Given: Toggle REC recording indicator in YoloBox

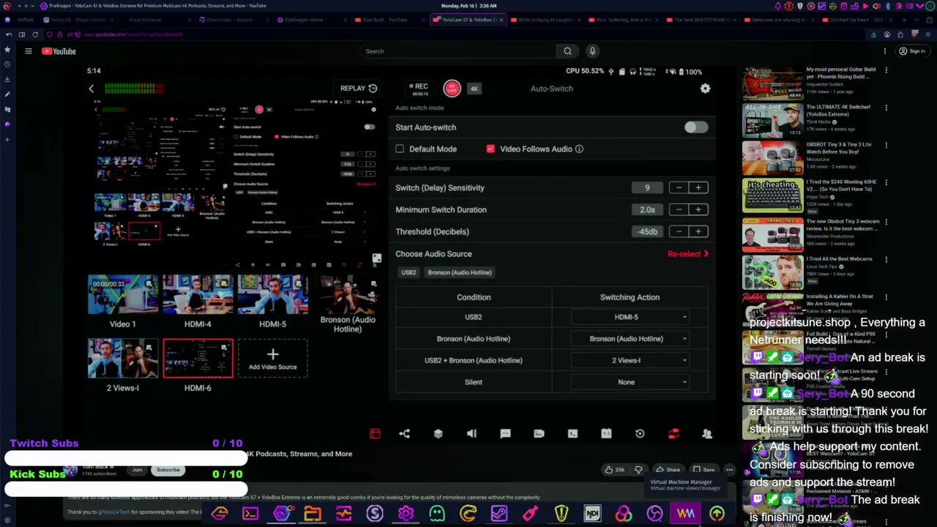Looking at the screenshot, I should [x=419, y=89].
